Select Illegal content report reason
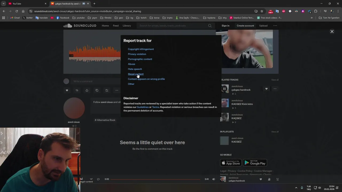 click(x=135, y=74)
